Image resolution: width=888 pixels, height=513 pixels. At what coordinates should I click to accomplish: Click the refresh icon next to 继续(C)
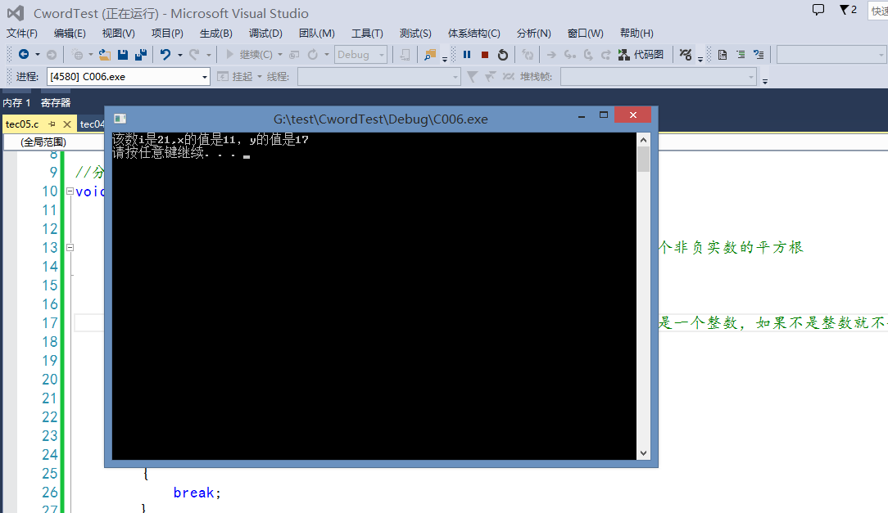point(313,54)
